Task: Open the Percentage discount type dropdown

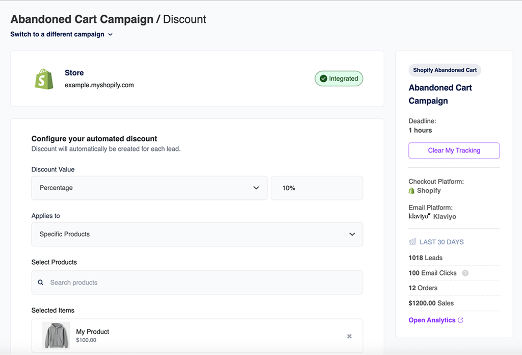Action: [x=149, y=188]
